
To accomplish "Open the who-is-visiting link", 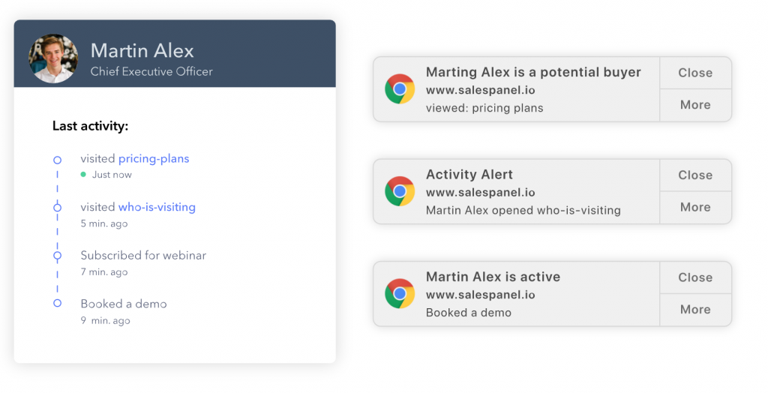I will tap(157, 207).
